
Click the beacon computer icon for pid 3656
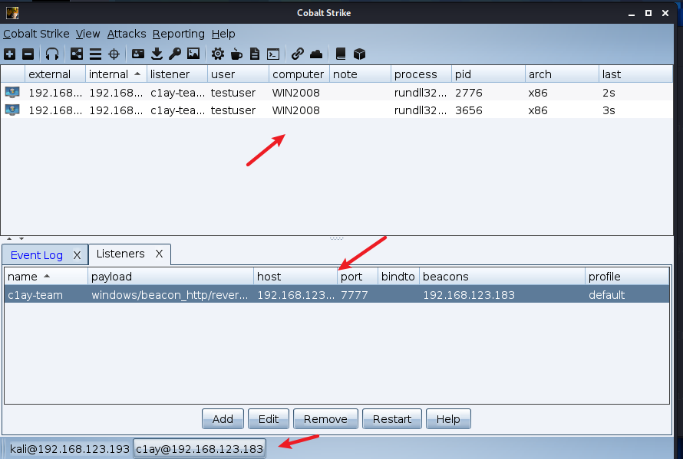click(12, 110)
